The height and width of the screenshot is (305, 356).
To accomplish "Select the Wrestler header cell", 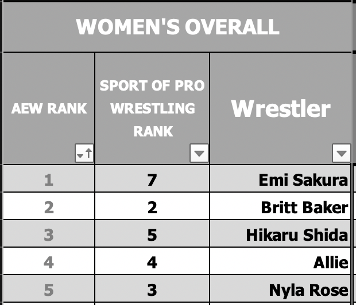I will pyautogui.click(x=281, y=108).
